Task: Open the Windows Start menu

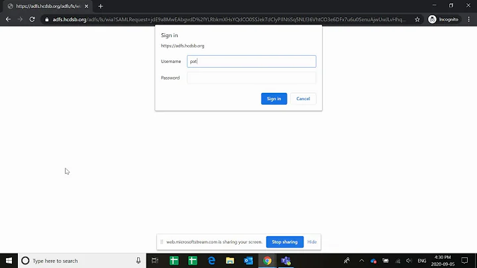Action: click(9, 261)
